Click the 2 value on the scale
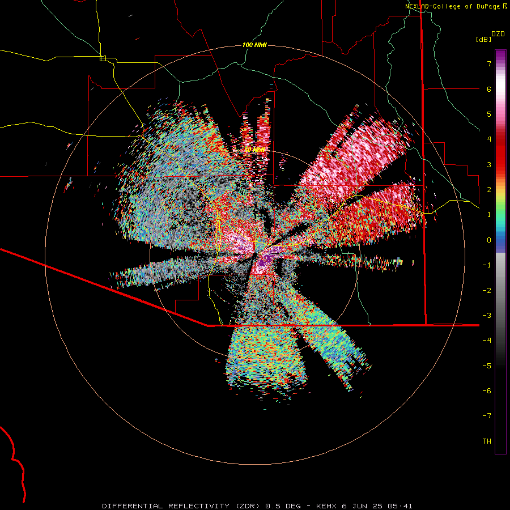This screenshot has width=510, height=510. click(489, 190)
